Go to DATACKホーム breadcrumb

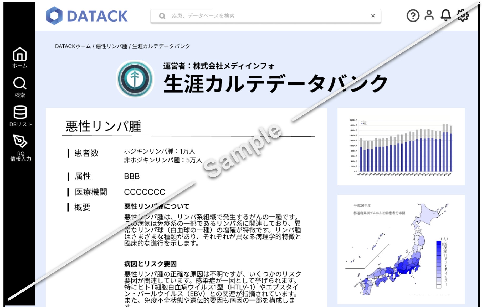point(73,46)
